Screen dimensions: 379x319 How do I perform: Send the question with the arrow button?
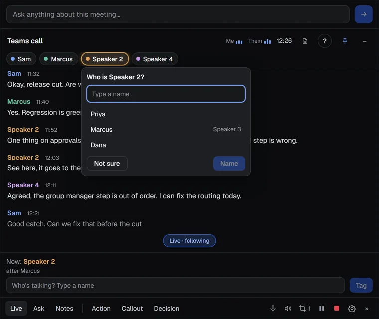pyautogui.click(x=363, y=14)
